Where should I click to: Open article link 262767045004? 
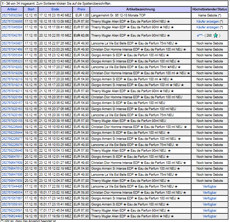[12, 27]
